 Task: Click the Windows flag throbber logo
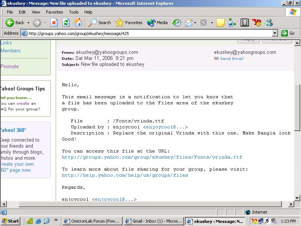point(293,12)
